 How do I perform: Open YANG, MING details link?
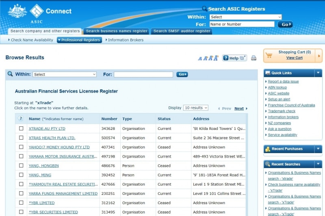click(x=40, y=175)
